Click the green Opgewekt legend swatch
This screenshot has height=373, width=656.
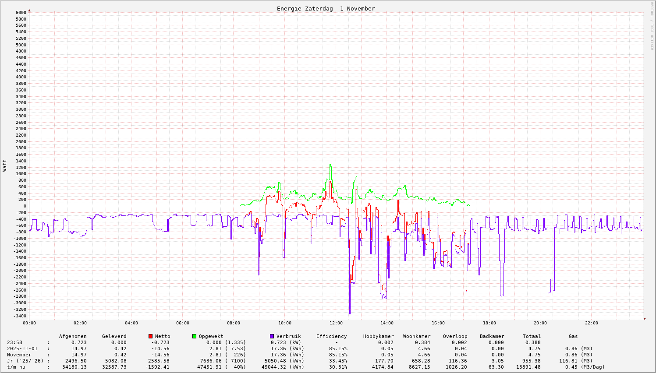tap(194, 336)
